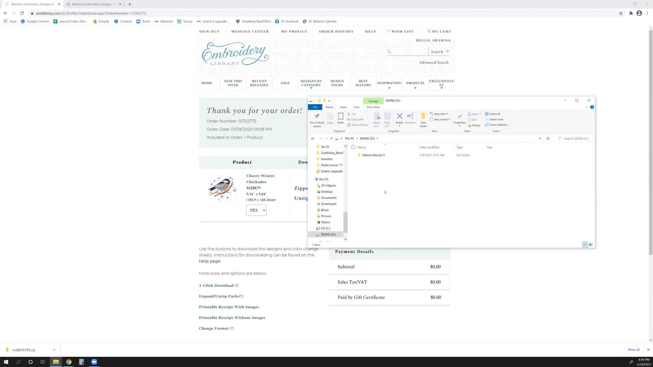Open My Cart in the site header

[x=439, y=32]
